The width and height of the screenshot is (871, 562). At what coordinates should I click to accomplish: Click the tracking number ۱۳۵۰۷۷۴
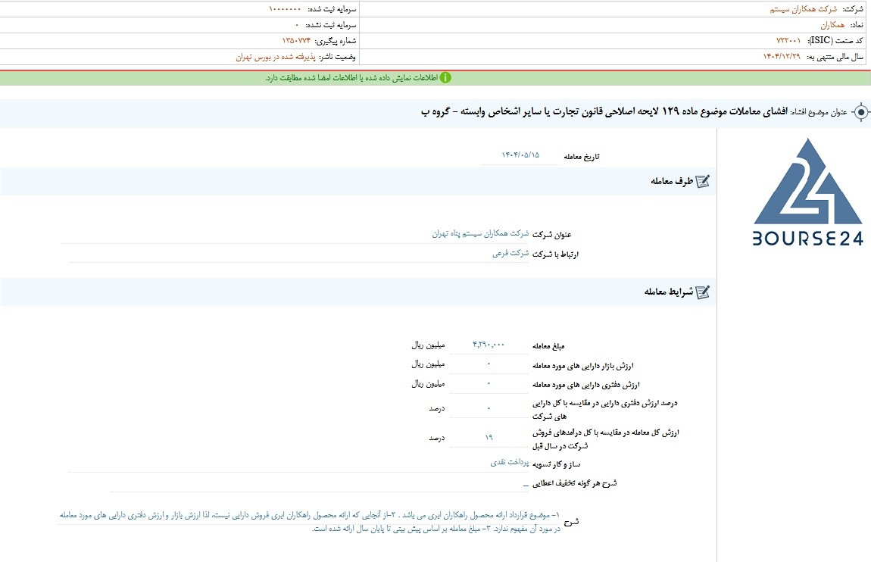point(296,41)
